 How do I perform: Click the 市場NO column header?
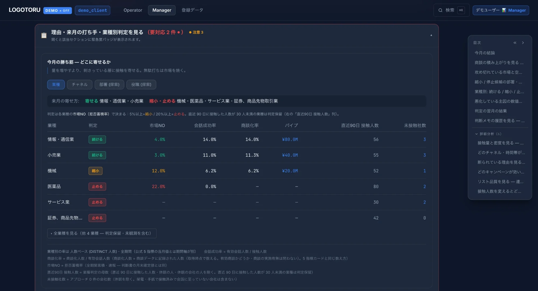(x=157, y=125)
